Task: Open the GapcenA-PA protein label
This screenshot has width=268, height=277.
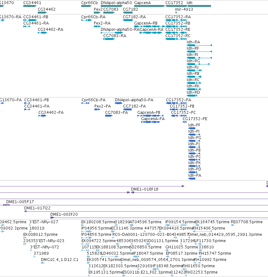Action: pyautogui.click(x=153, y=119)
